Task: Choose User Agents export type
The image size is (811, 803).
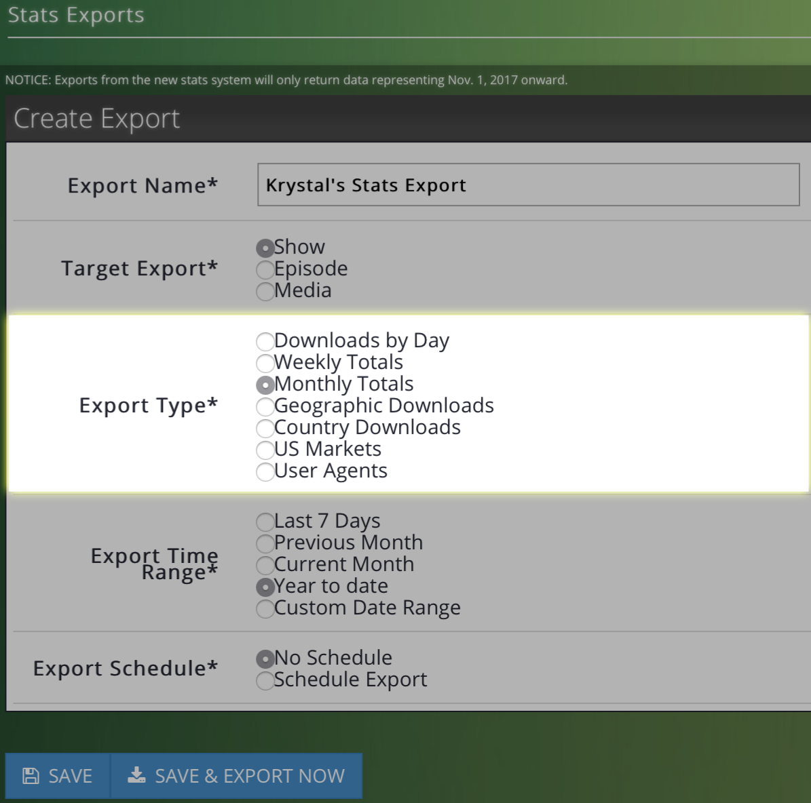Action: pyautogui.click(x=265, y=471)
